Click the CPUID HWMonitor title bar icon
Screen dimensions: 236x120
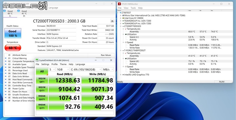[119, 4]
